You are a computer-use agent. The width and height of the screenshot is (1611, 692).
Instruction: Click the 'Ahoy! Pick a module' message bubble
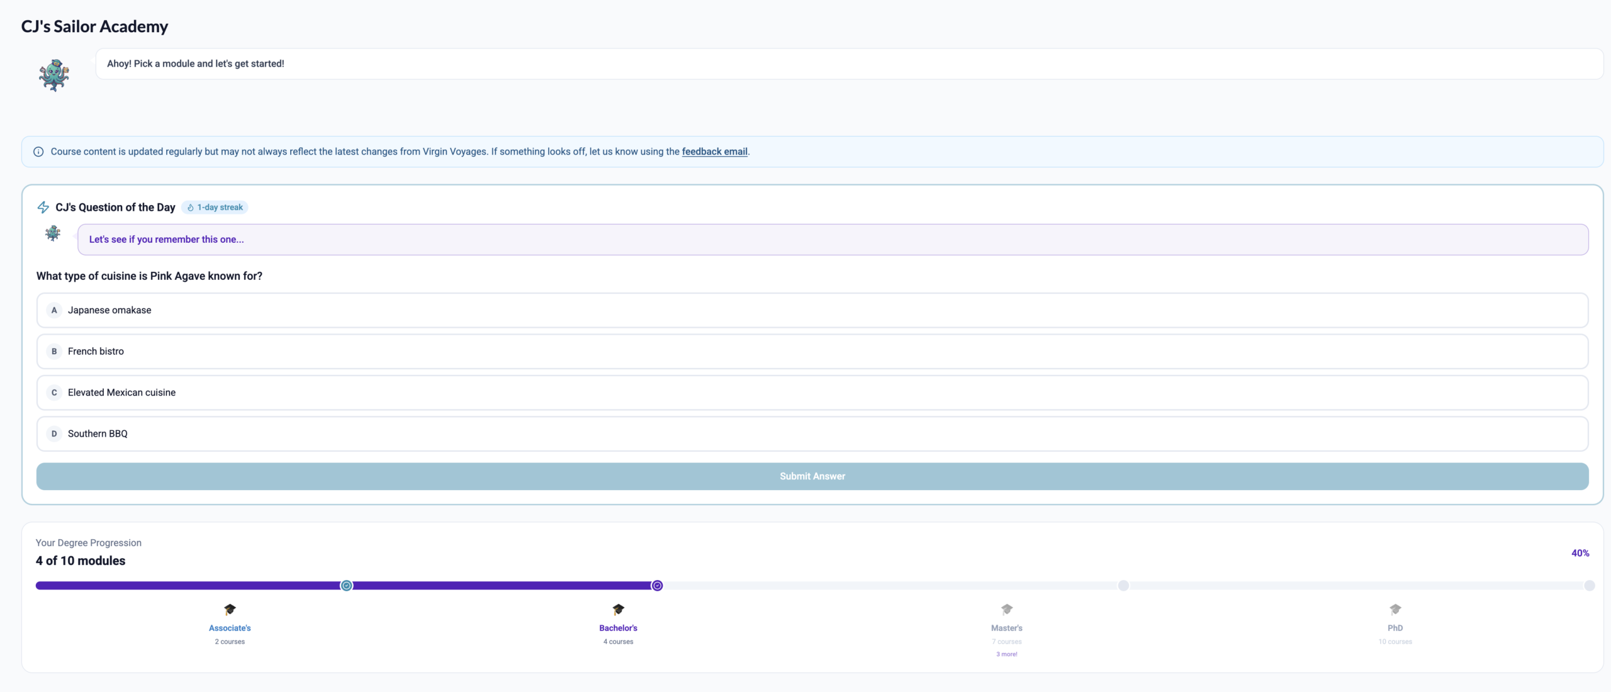point(849,64)
